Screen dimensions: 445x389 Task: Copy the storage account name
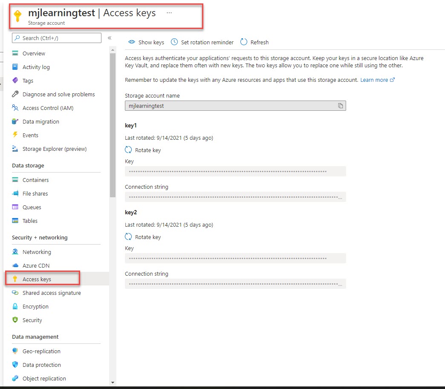341,106
